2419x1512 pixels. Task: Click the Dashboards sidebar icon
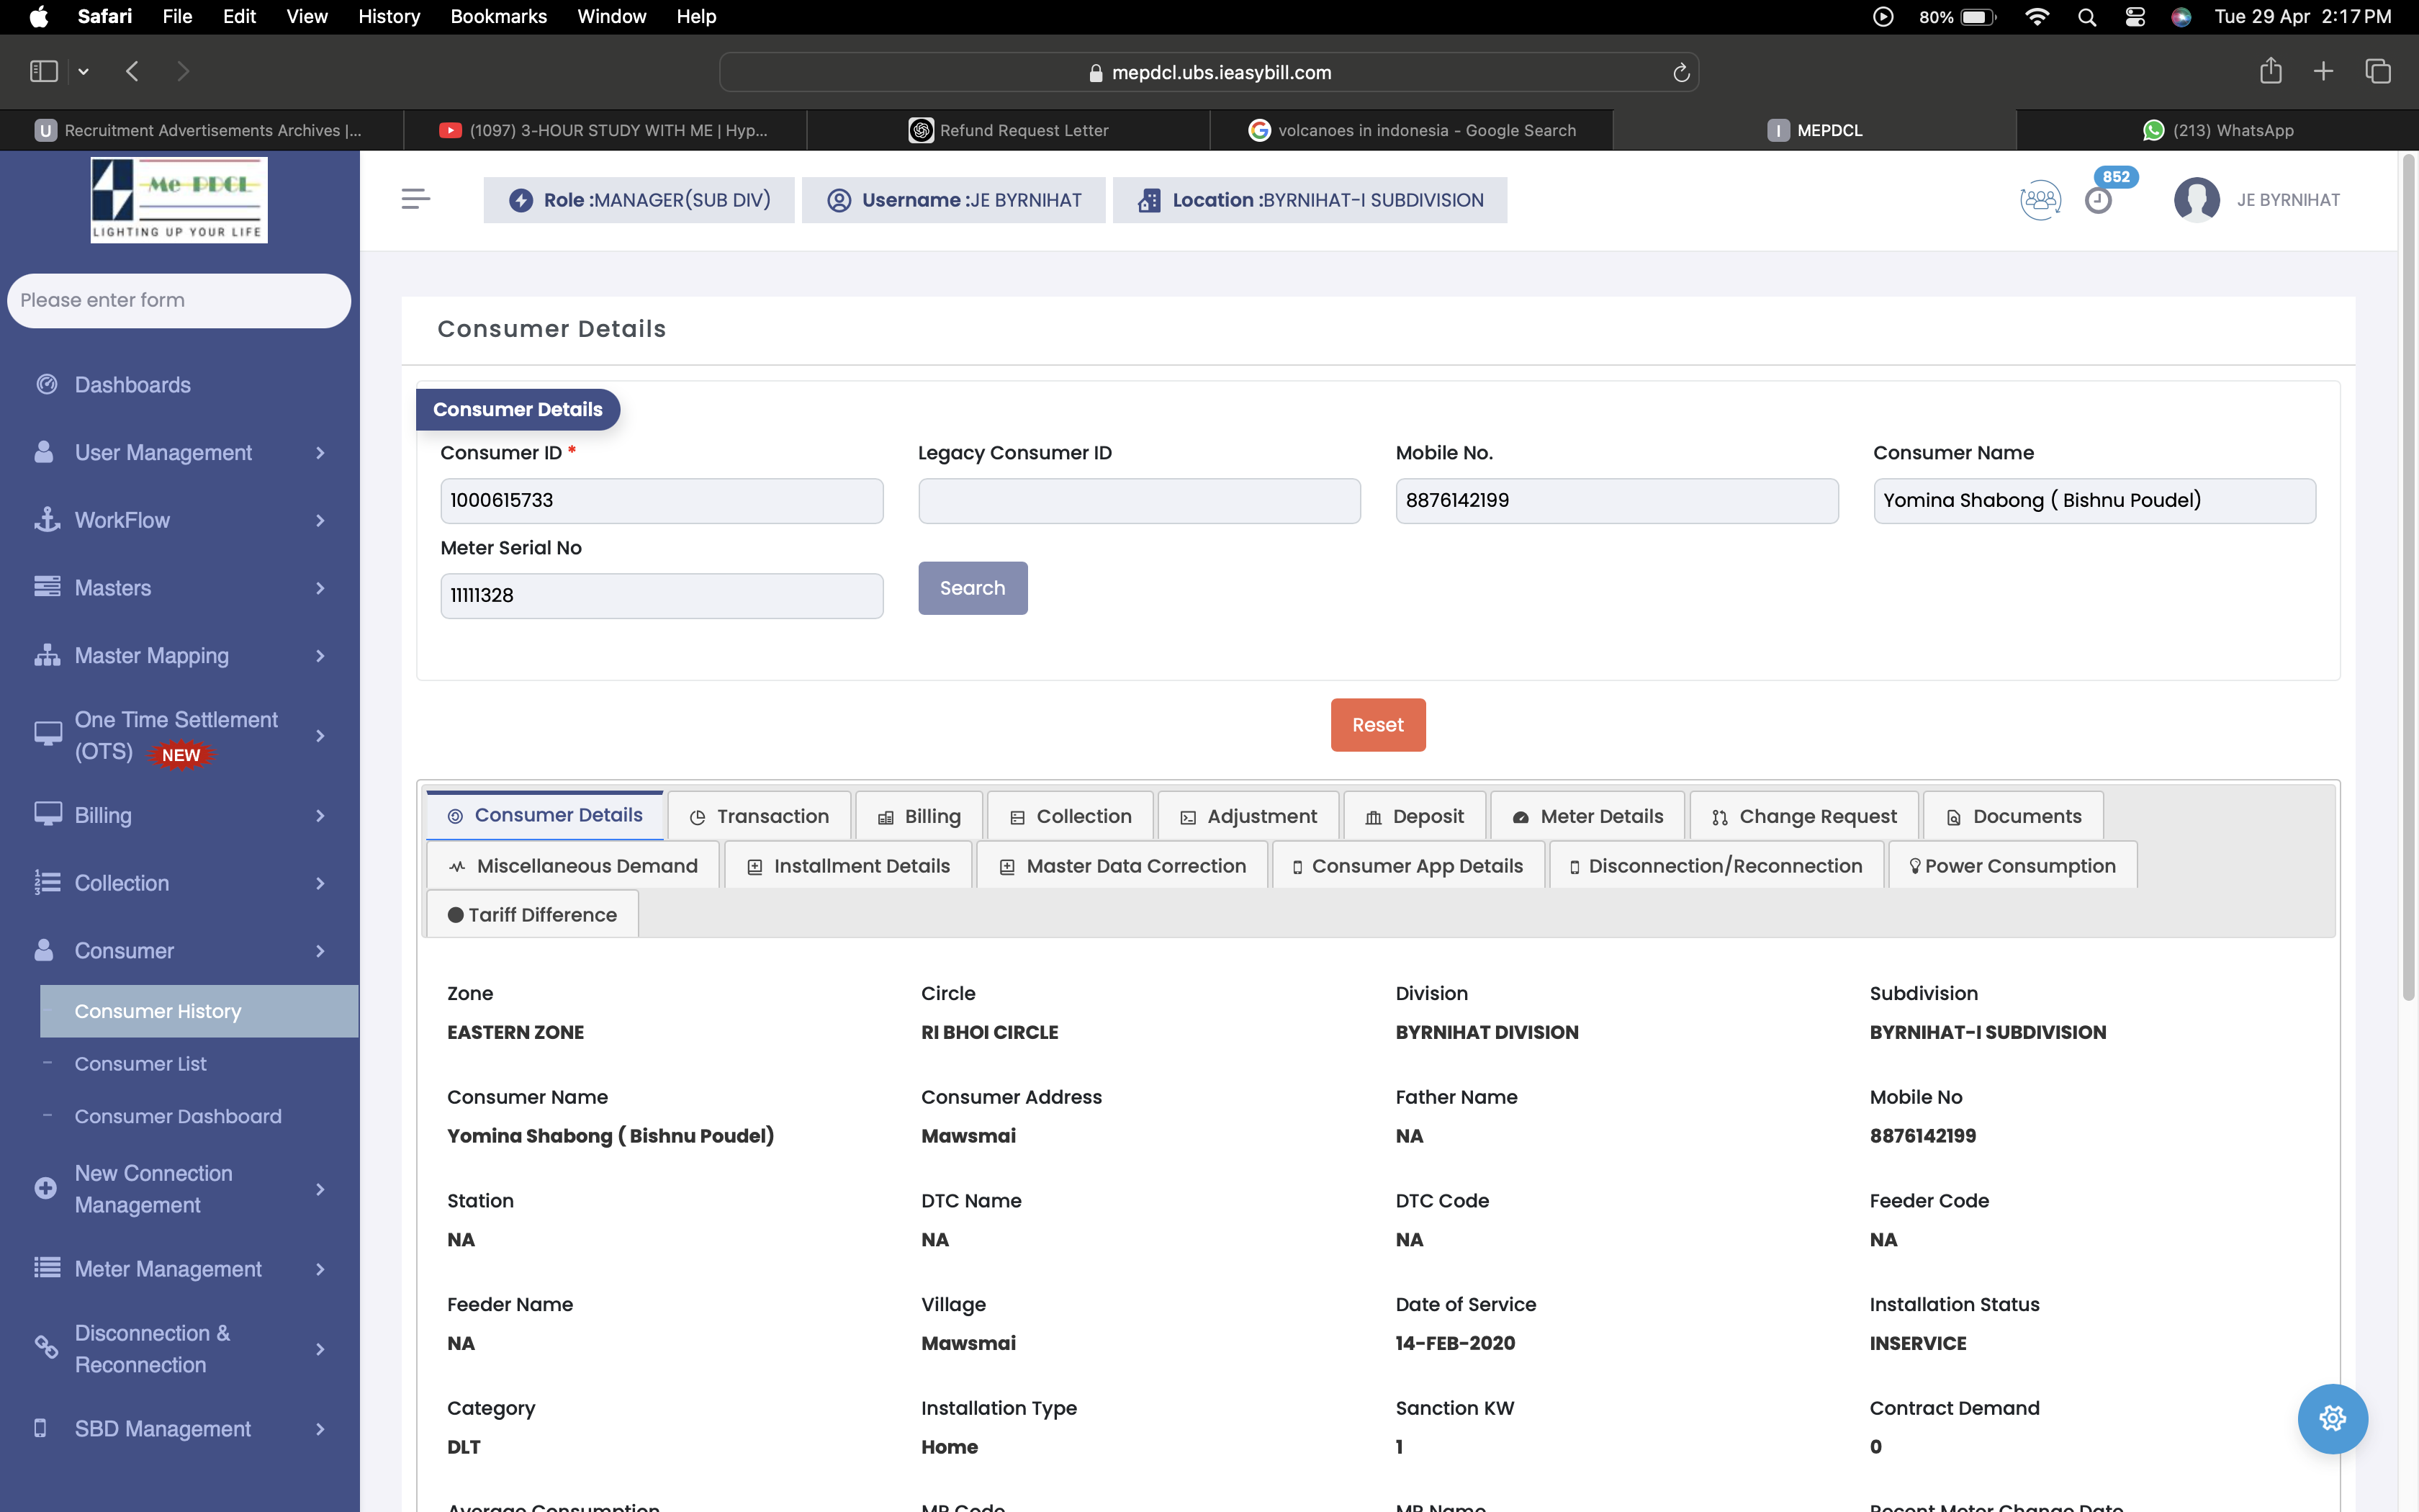pos(46,384)
